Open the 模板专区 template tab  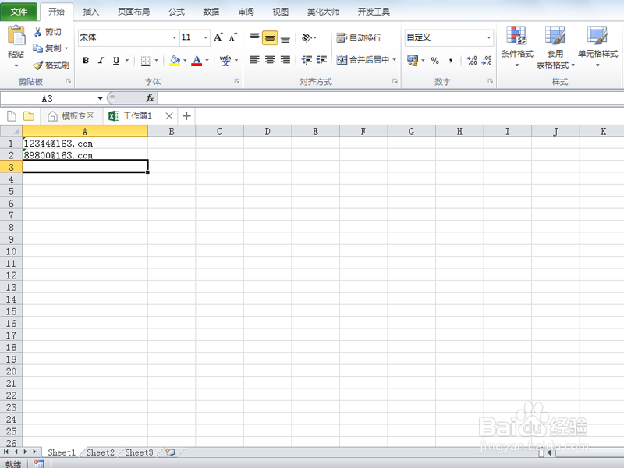[x=71, y=115]
